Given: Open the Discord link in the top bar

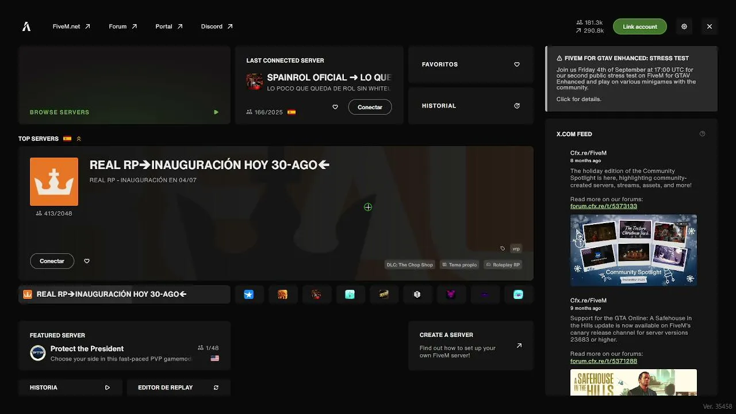Looking at the screenshot, I should 217,26.
